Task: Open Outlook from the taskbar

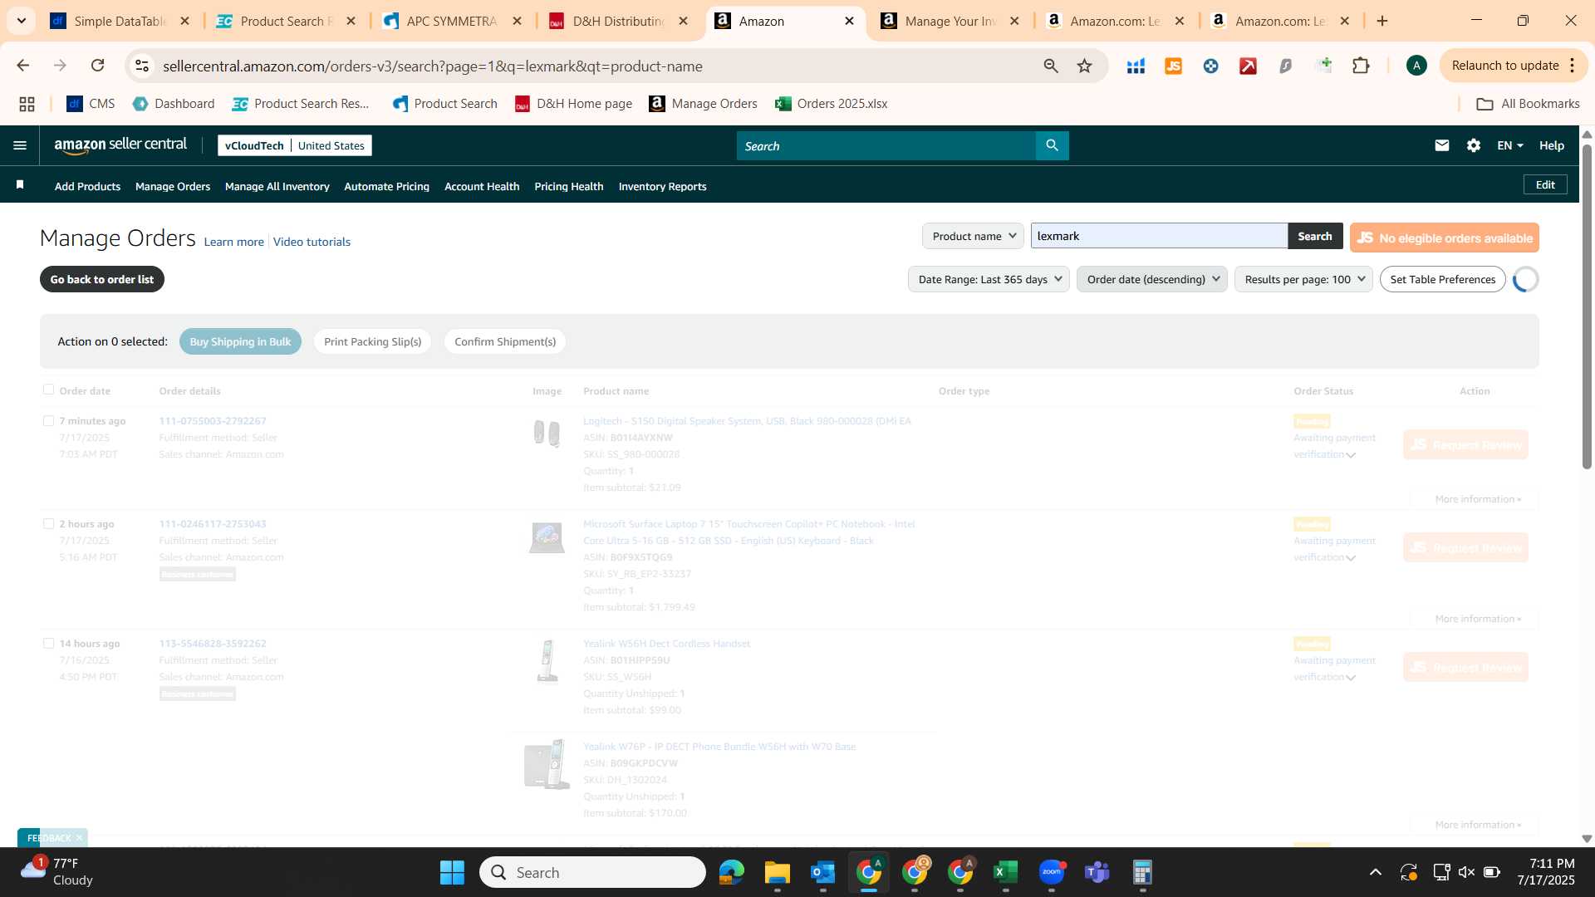Action: pyautogui.click(x=822, y=872)
